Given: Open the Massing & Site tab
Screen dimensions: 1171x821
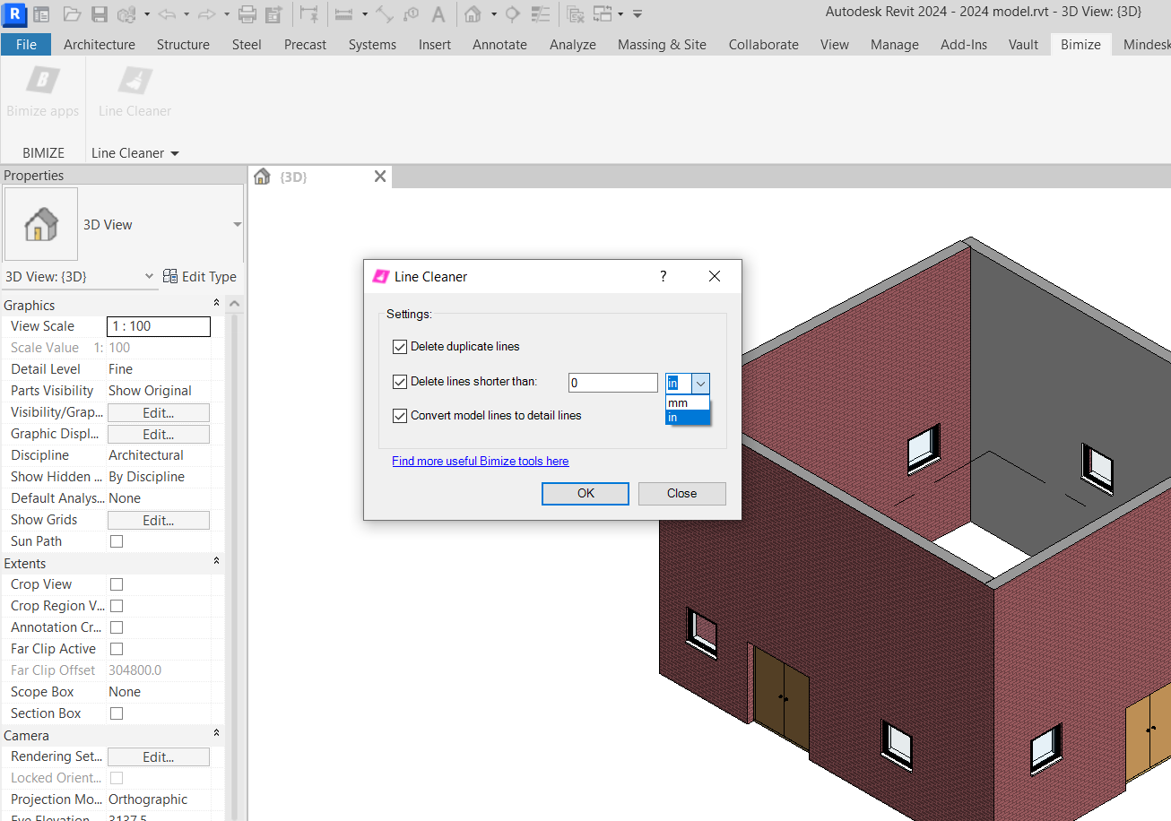Looking at the screenshot, I should tap(662, 44).
